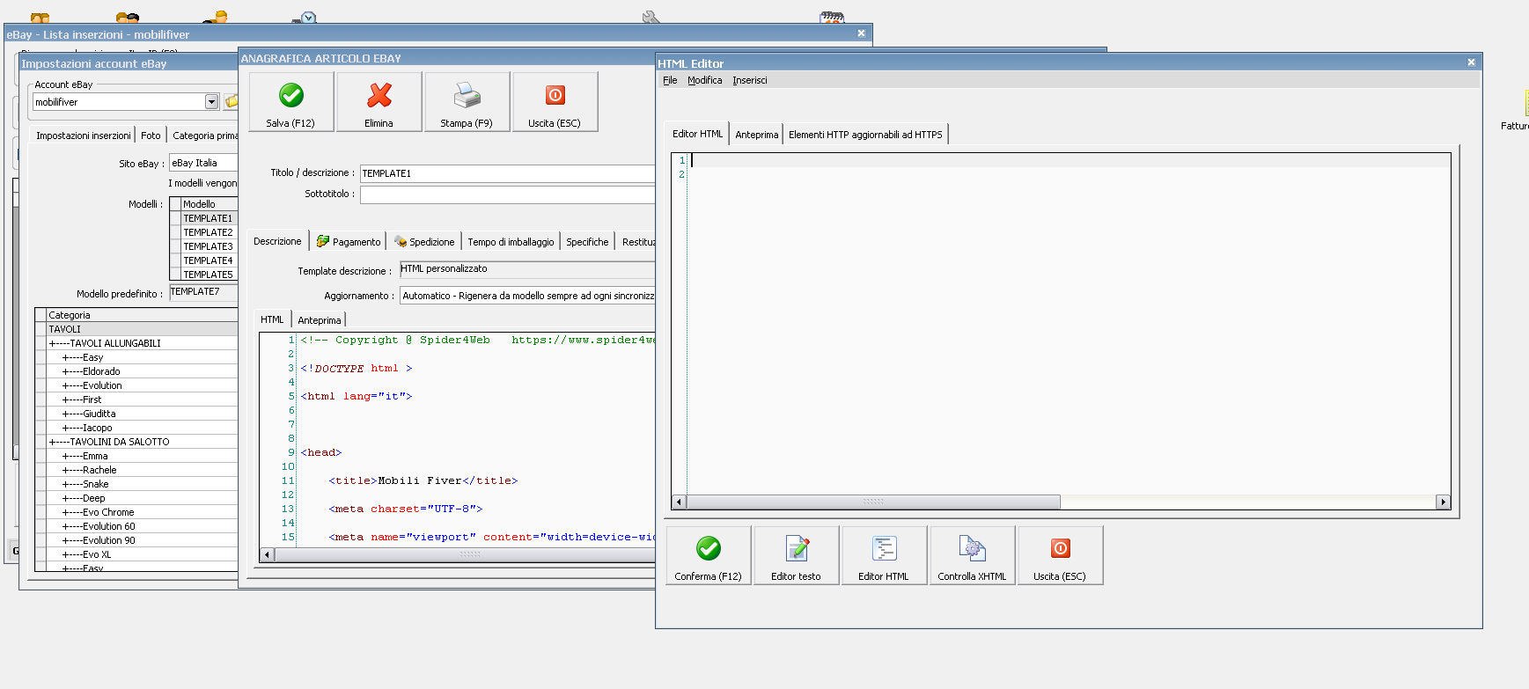Switch to the Editor HTML tab at top
1529x689 pixels.
coord(697,134)
